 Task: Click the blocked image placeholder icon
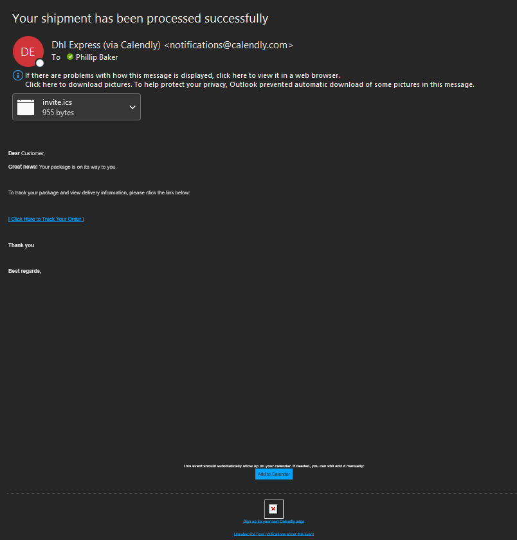(274, 509)
